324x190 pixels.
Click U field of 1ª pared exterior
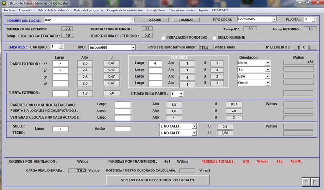tap(111, 63)
